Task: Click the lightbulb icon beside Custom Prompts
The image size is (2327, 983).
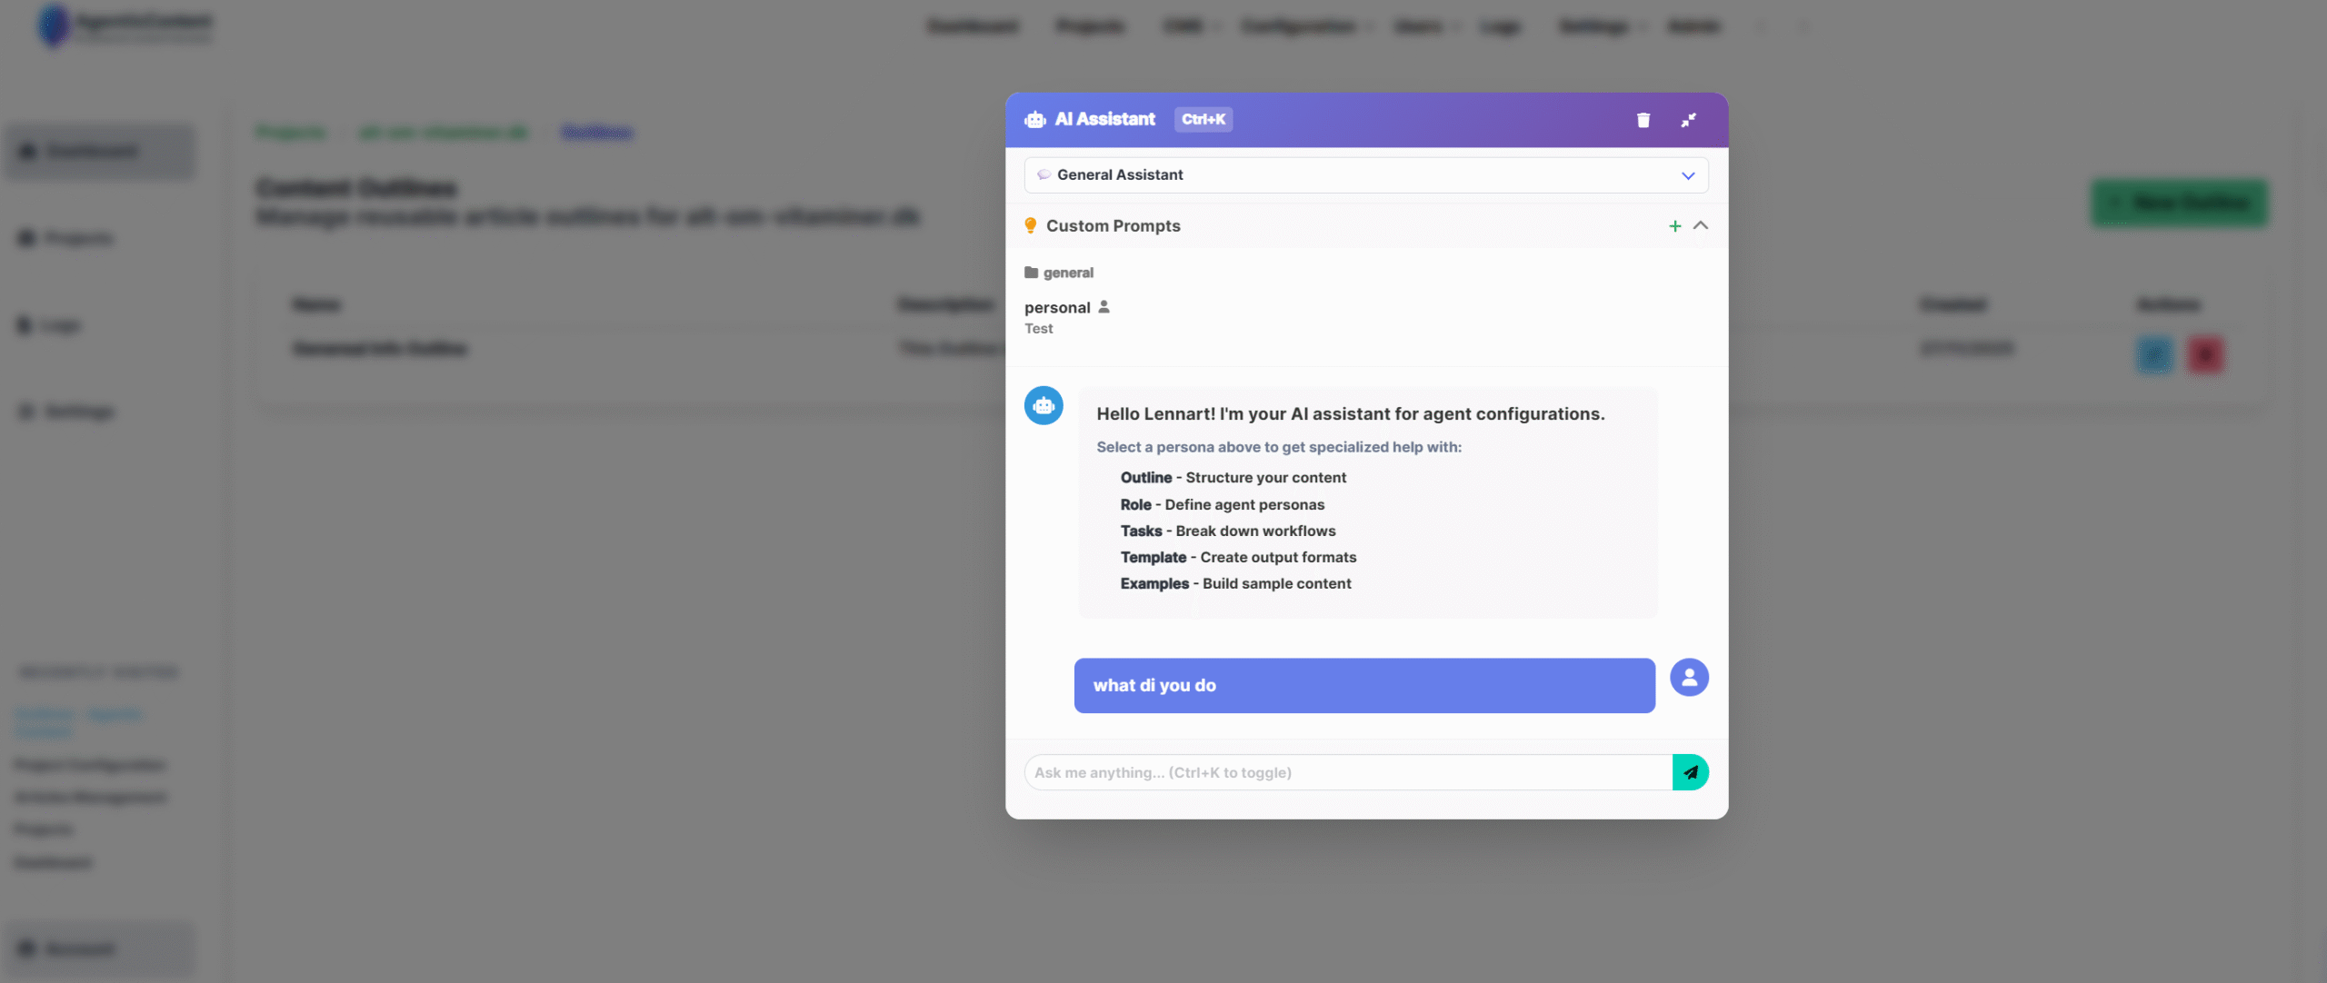Action: pos(1031,225)
